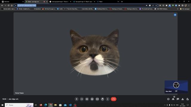Image resolution: width=191 pixels, height=107 pixels.
Task: Go forward in the browser
Action: click(5, 5)
